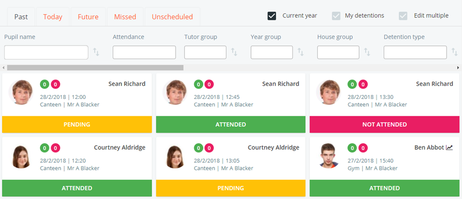This screenshot has width=462, height=199.
Task: Open the Today tab
Action: coord(53,17)
